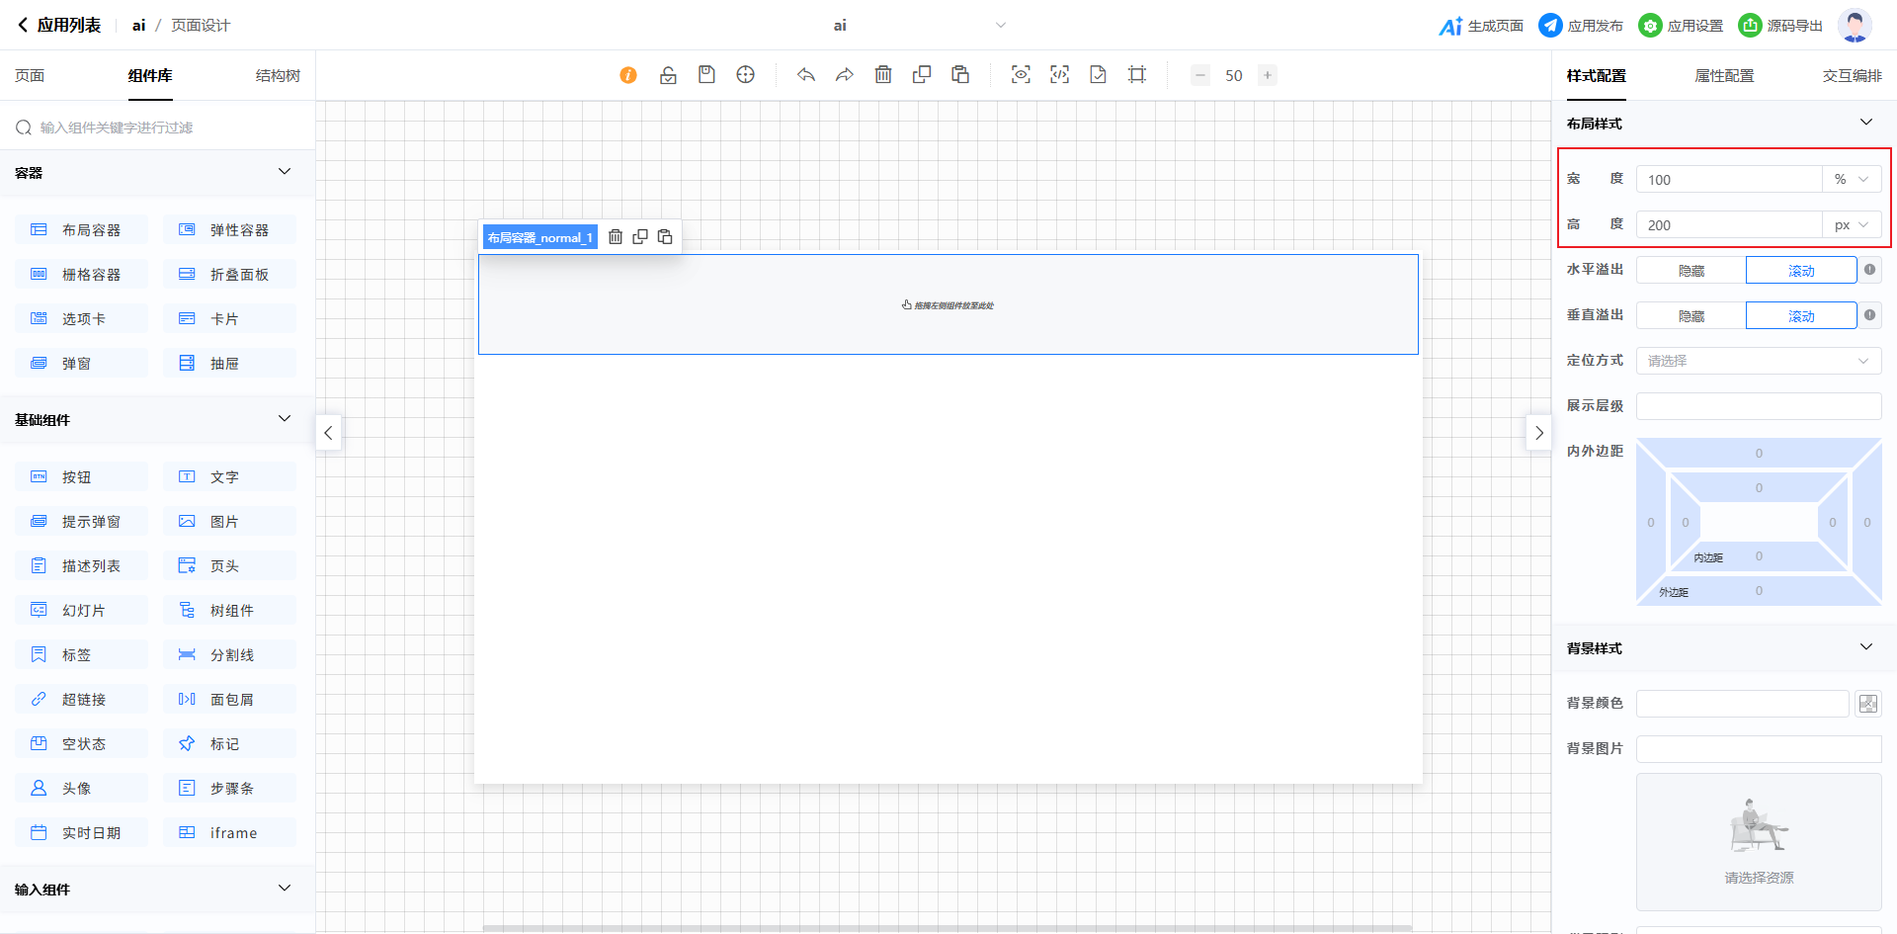
Task: Click the toolbar trash delete icon
Action: tap(883, 75)
